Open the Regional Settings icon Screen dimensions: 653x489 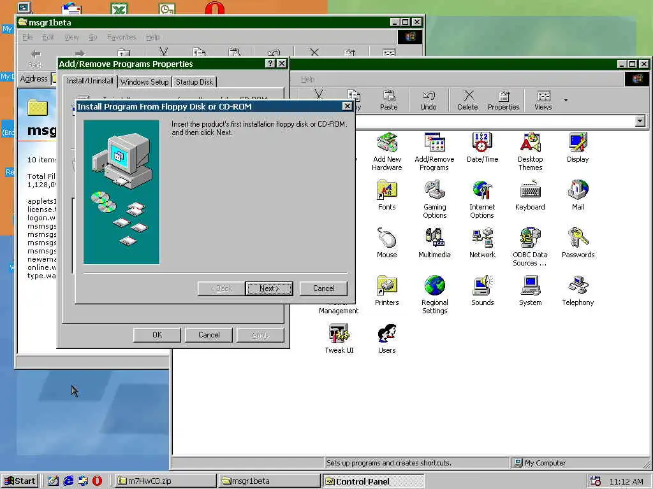pos(434,295)
